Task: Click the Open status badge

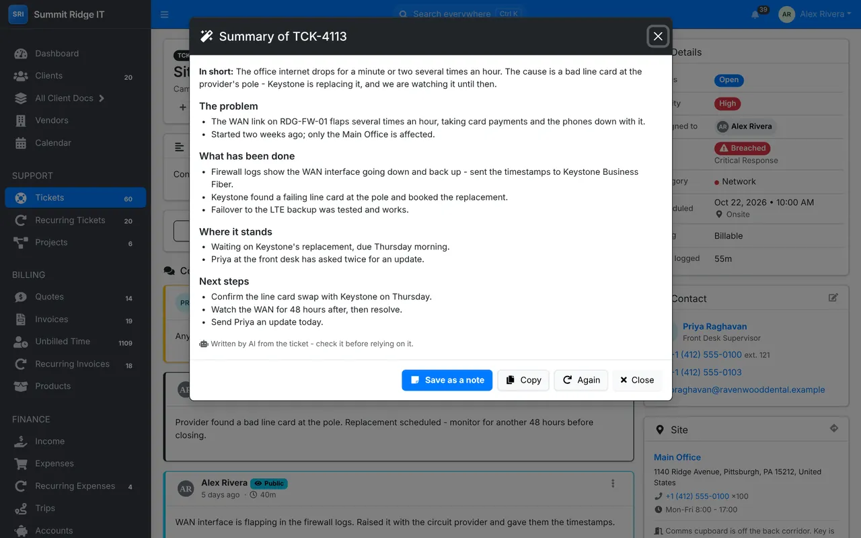Action: [x=728, y=80]
